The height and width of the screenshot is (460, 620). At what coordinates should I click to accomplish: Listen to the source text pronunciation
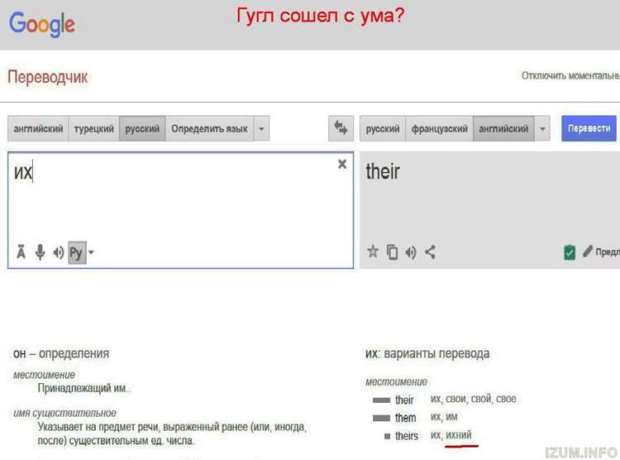click(x=59, y=252)
